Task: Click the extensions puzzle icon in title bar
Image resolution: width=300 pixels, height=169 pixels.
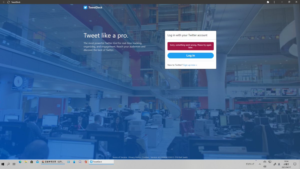Action: (x=268, y=2)
